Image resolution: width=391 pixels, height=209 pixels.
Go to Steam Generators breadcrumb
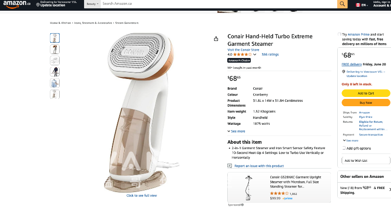pos(127,23)
